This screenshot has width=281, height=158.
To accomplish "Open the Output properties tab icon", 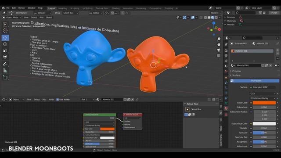I will point(226,56).
